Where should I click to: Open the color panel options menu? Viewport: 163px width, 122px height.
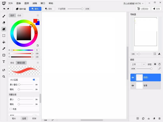(x=38, y=15)
